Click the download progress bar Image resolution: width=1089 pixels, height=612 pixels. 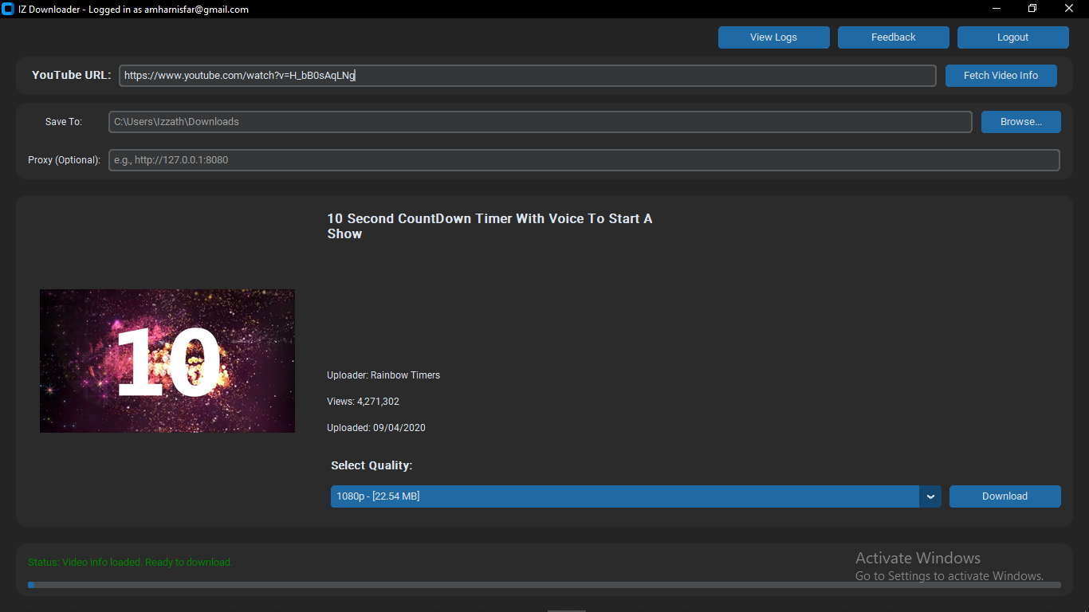coord(544,585)
